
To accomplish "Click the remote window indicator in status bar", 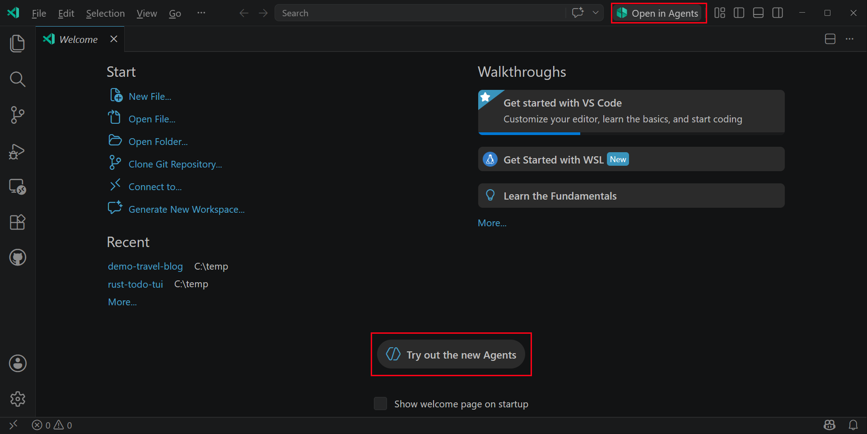I will [x=14, y=425].
